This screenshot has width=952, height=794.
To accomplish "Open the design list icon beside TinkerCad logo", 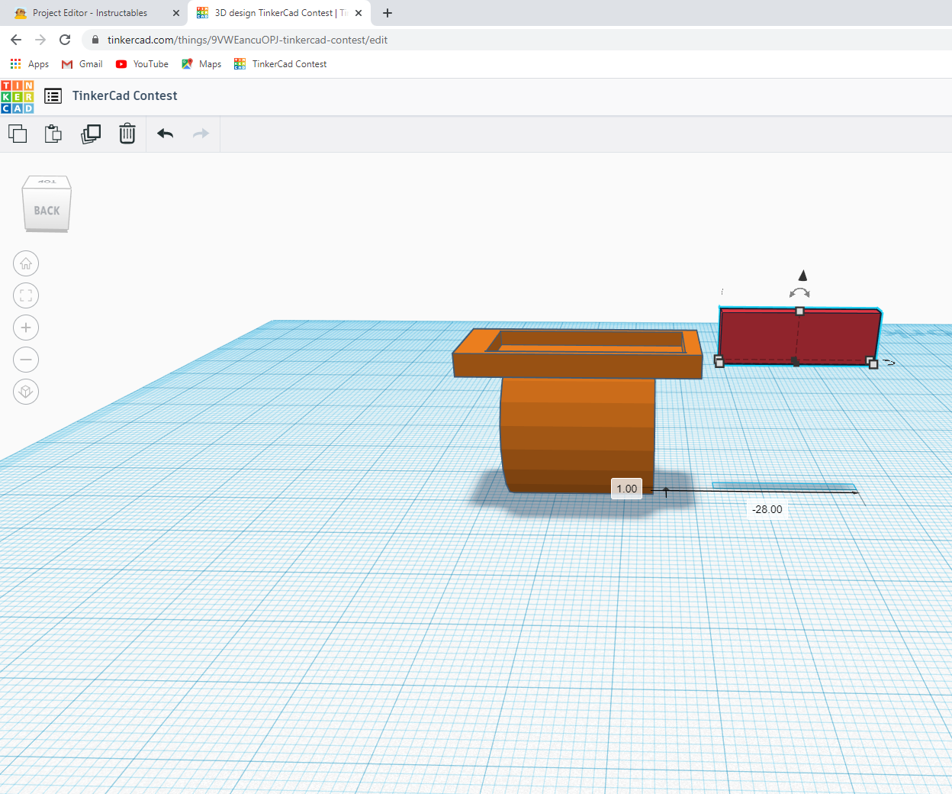I will [53, 96].
